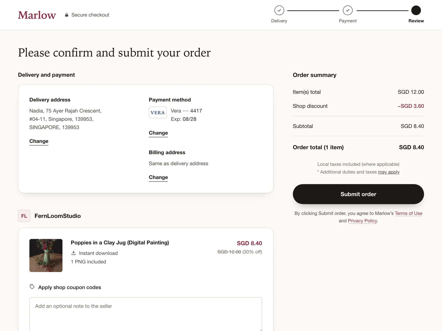Change the delivery address
The width and height of the screenshot is (442, 331).
tap(39, 141)
